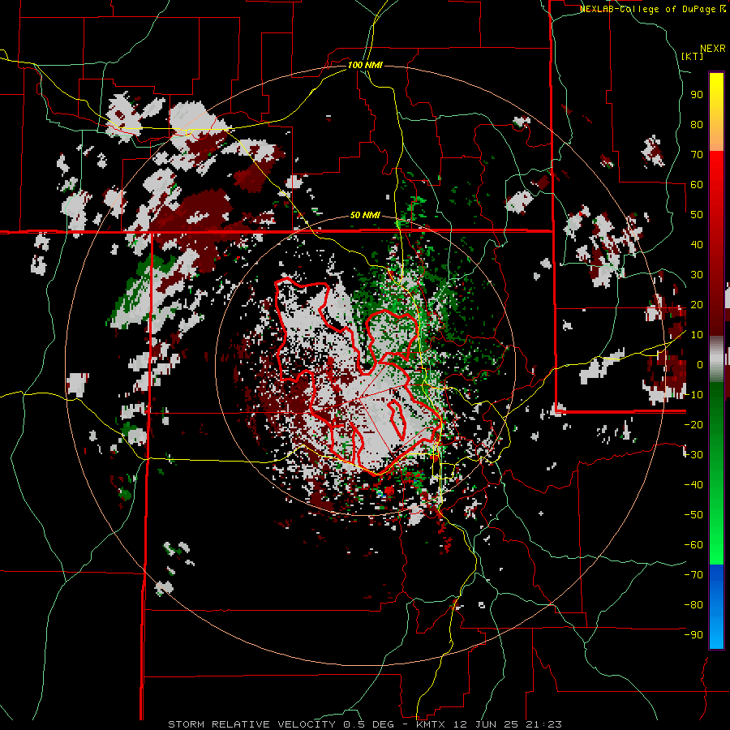Click the '80' velocity scale label
The image size is (730, 730).
click(x=697, y=124)
